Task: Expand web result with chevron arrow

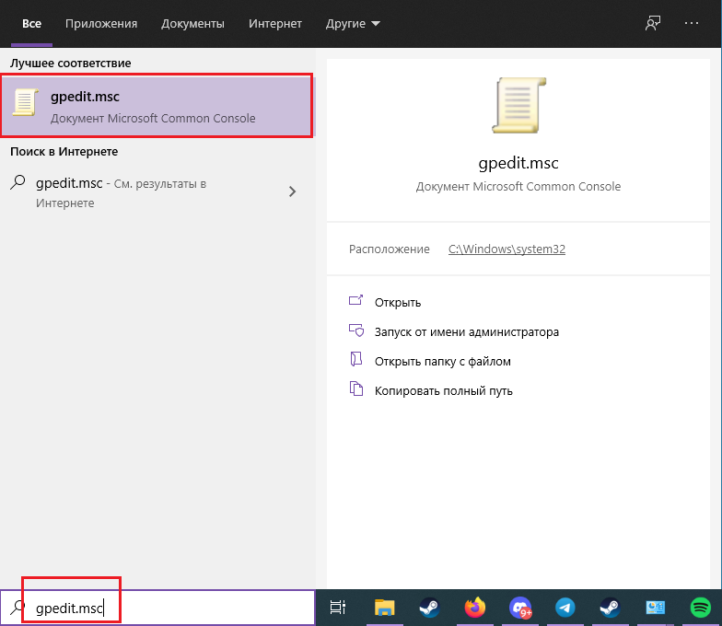Action: click(x=292, y=191)
